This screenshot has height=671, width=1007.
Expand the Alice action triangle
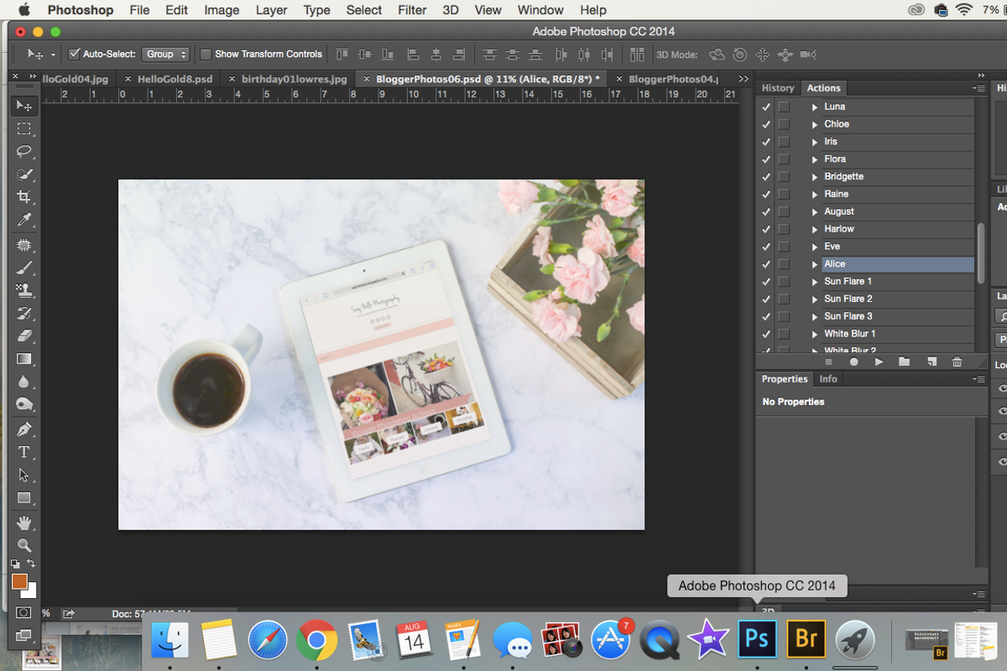(814, 264)
